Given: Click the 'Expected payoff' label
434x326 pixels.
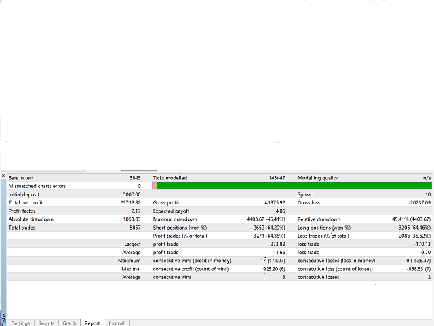Looking at the screenshot, I should [171, 211].
